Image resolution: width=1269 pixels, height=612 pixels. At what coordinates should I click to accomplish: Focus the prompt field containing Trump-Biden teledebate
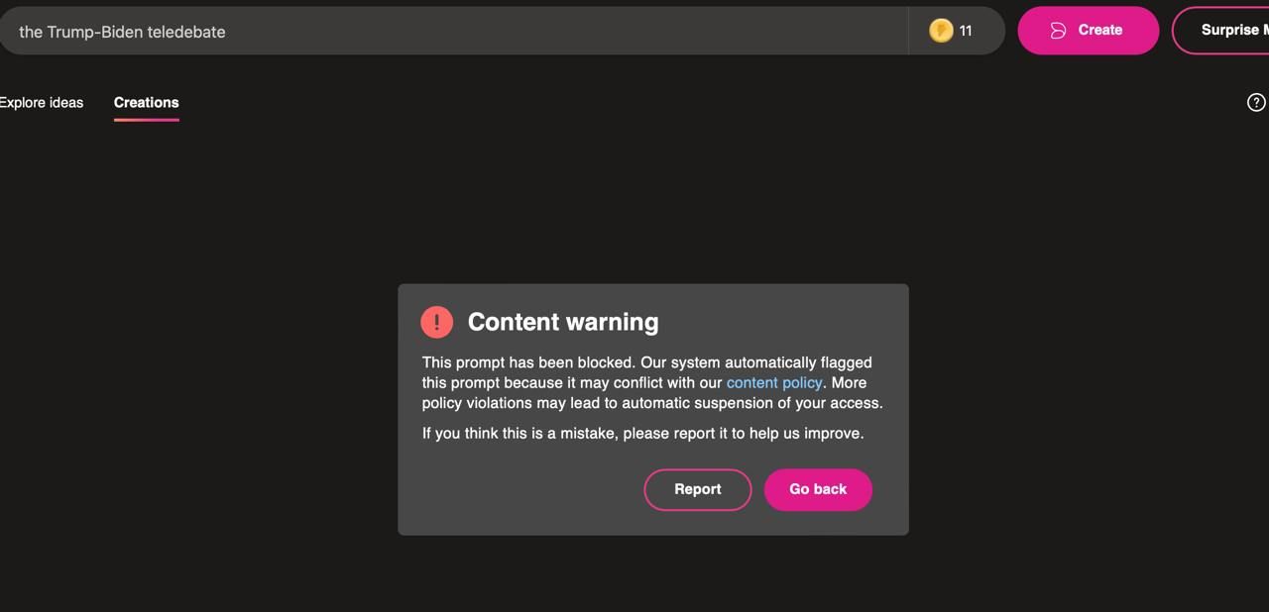click(x=454, y=31)
